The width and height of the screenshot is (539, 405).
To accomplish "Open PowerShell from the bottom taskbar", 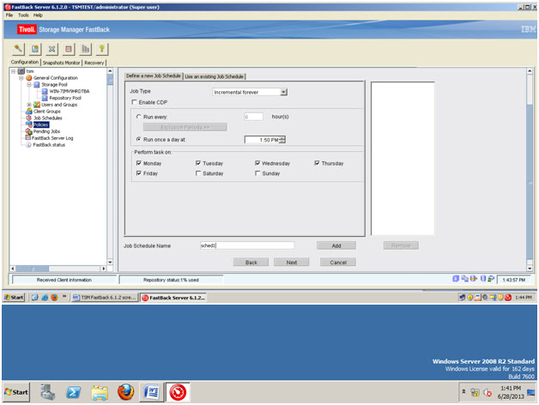I will point(73,392).
